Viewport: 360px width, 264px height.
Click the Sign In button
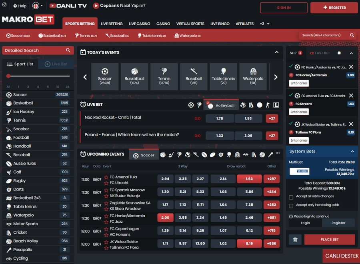point(284,8)
